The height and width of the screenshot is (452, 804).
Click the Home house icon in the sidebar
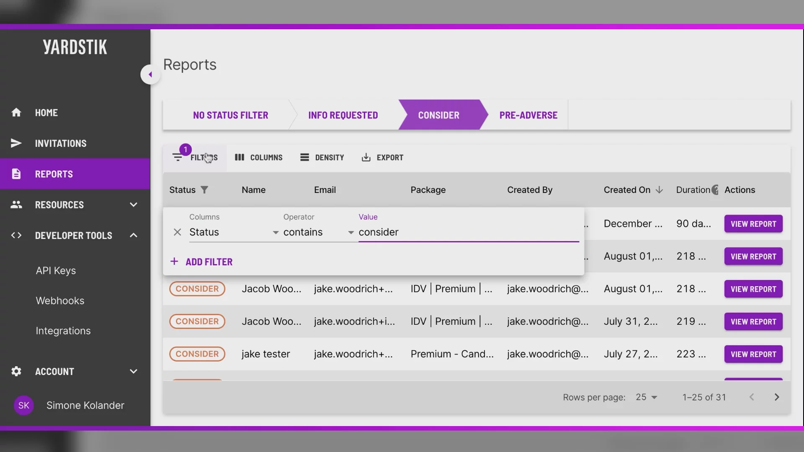16,113
